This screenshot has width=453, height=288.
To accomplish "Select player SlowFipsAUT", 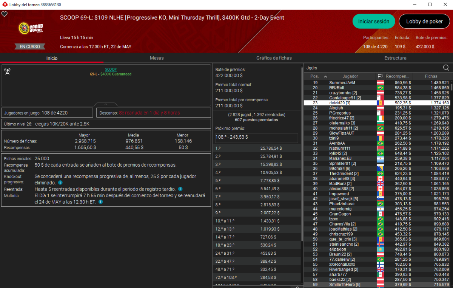I will 377,133.
